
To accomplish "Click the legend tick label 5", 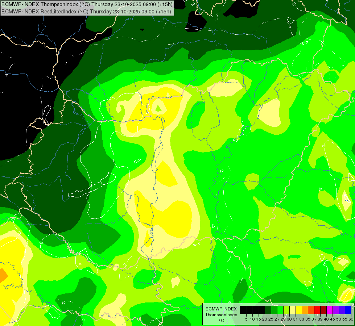I will (x=246, y=319).
